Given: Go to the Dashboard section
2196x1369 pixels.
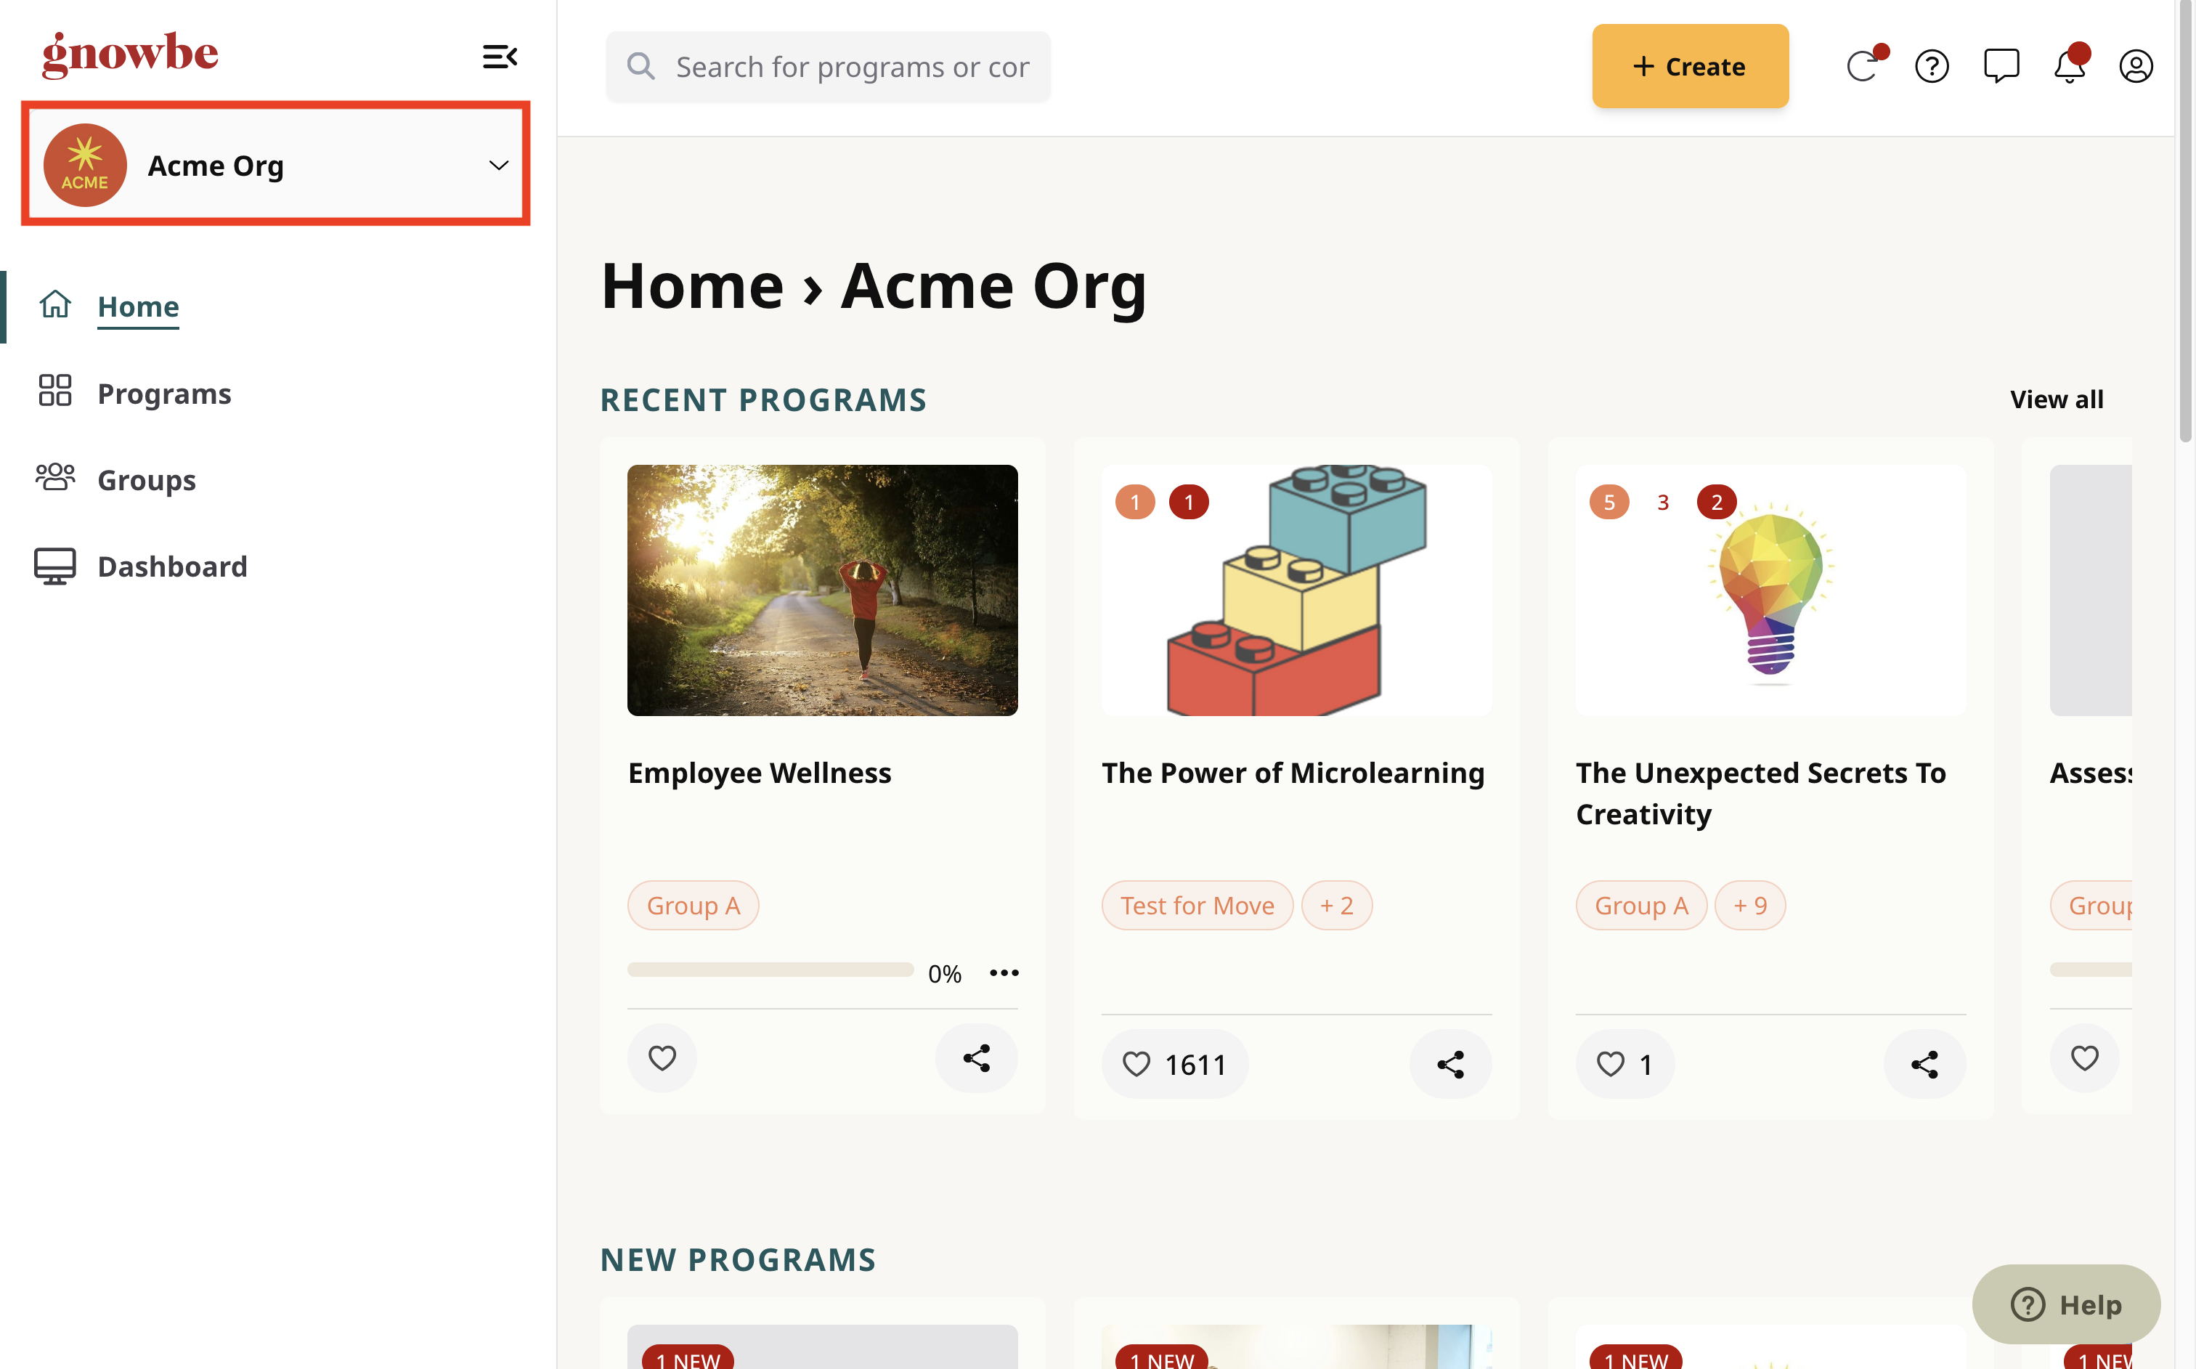Looking at the screenshot, I should point(172,566).
